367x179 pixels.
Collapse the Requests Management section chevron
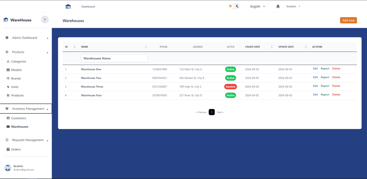coord(48,141)
